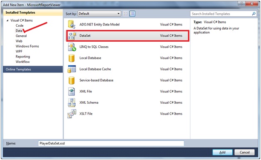Click the ADO.NET Entity Data Model icon

72,24
